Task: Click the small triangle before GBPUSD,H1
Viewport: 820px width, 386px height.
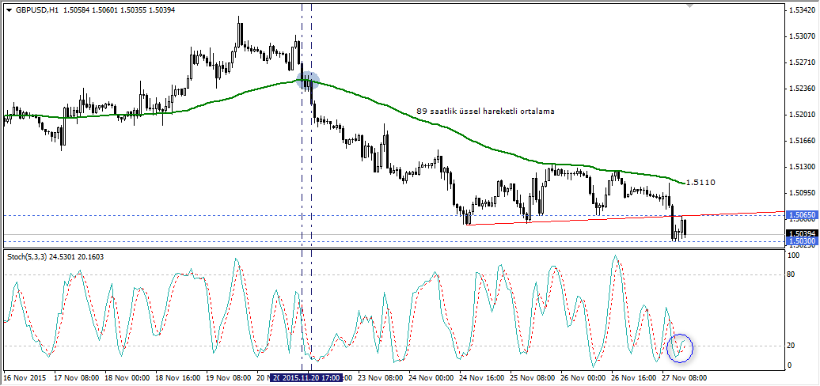Action: click(x=9, y=9)
